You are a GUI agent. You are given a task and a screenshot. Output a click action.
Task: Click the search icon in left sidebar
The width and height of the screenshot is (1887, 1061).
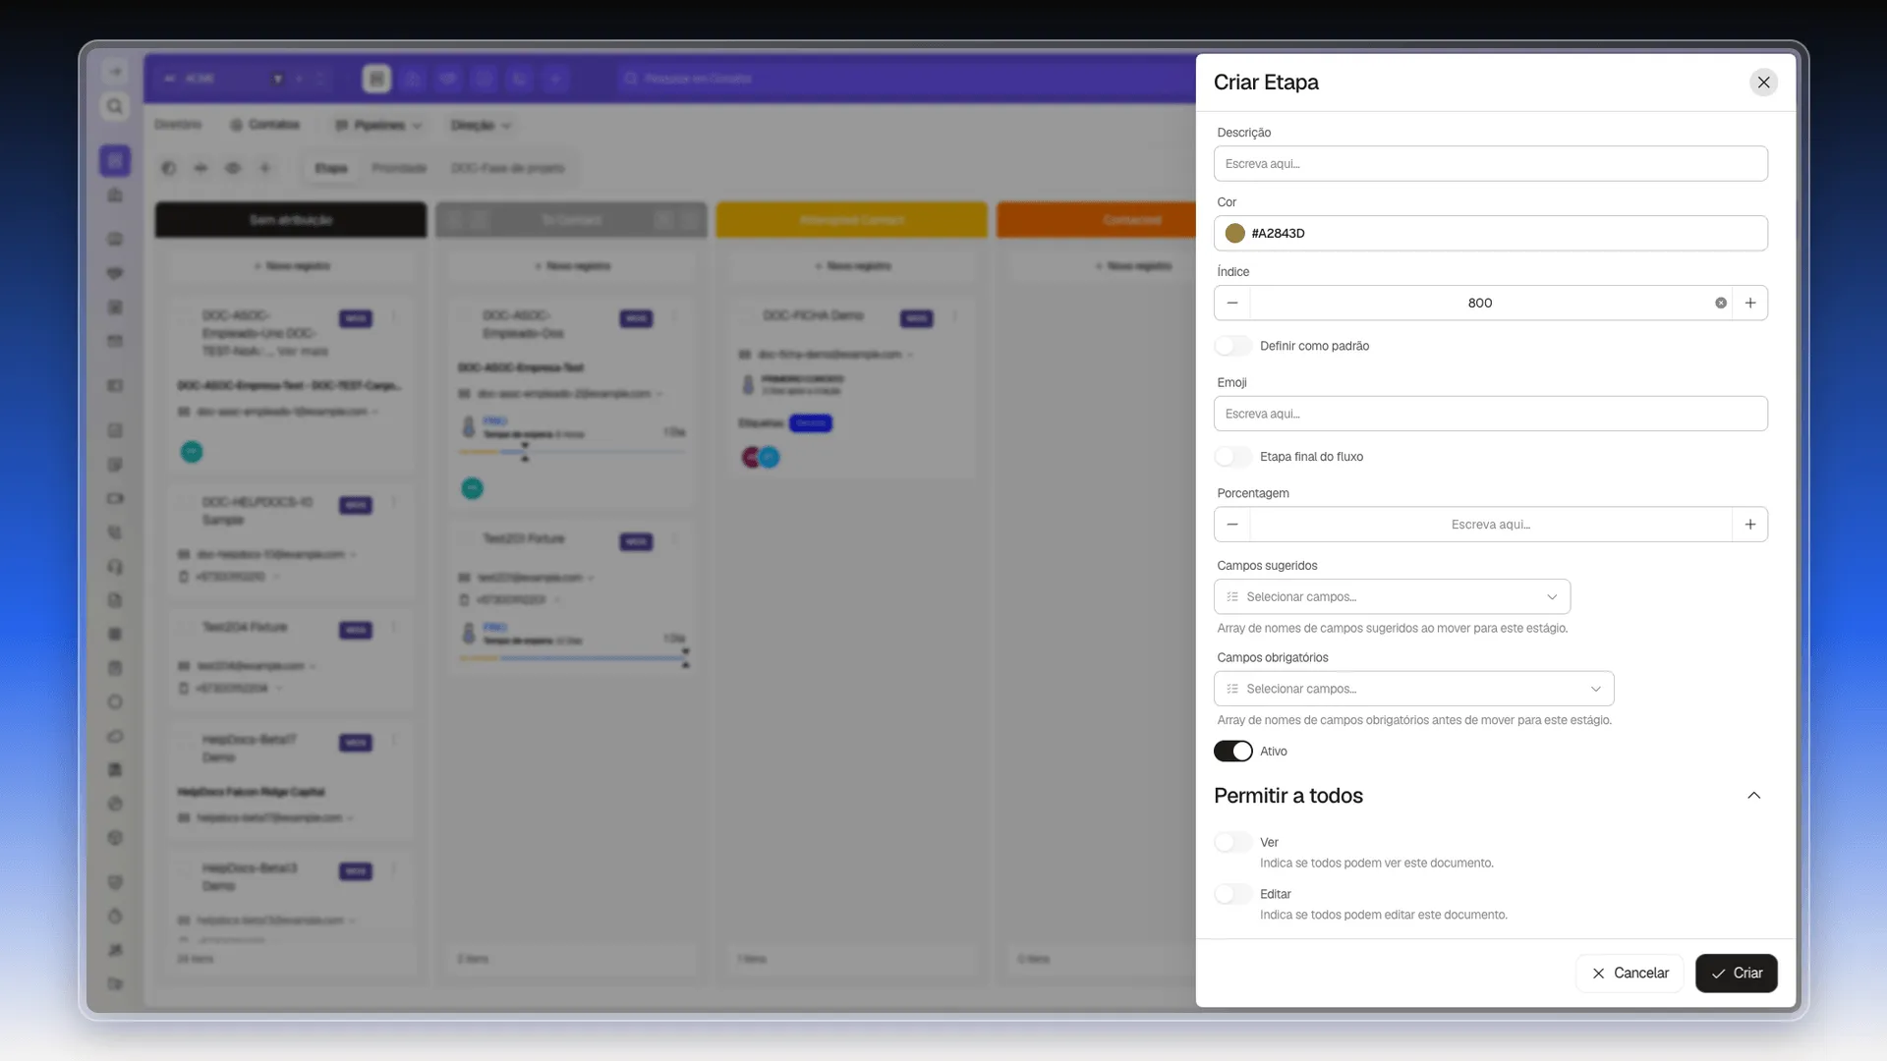[115, 106]
